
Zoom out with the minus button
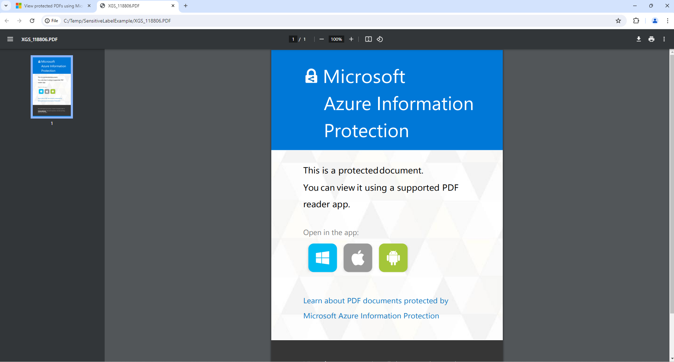click(321, 39)
